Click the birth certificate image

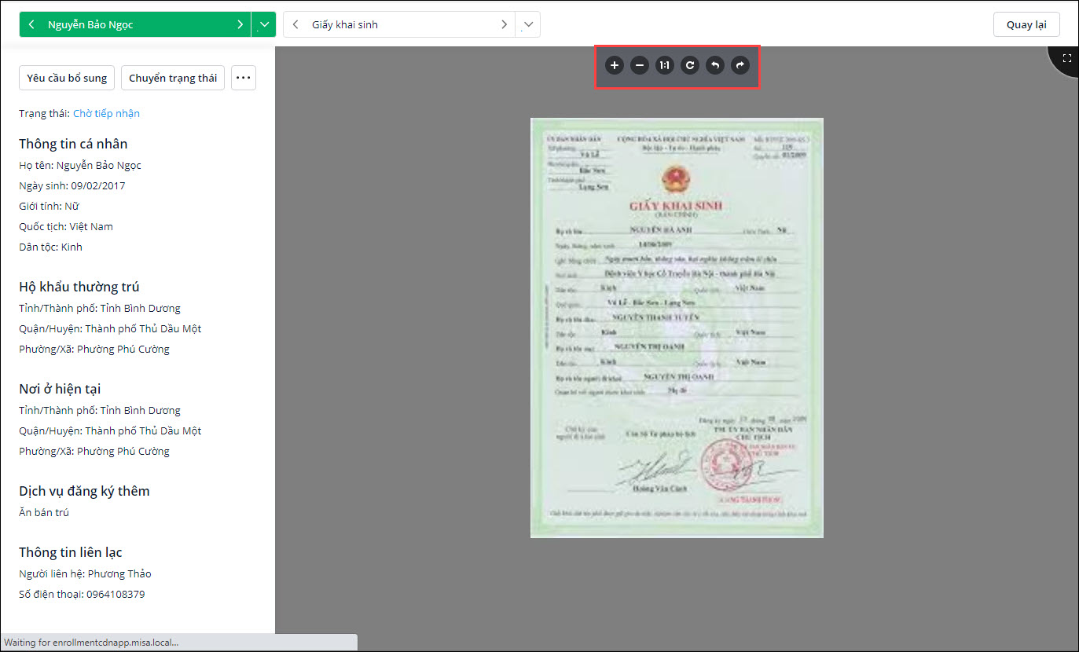click(x=677, y=328)
